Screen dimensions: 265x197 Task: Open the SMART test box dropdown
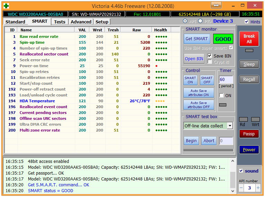click(230, 126)
